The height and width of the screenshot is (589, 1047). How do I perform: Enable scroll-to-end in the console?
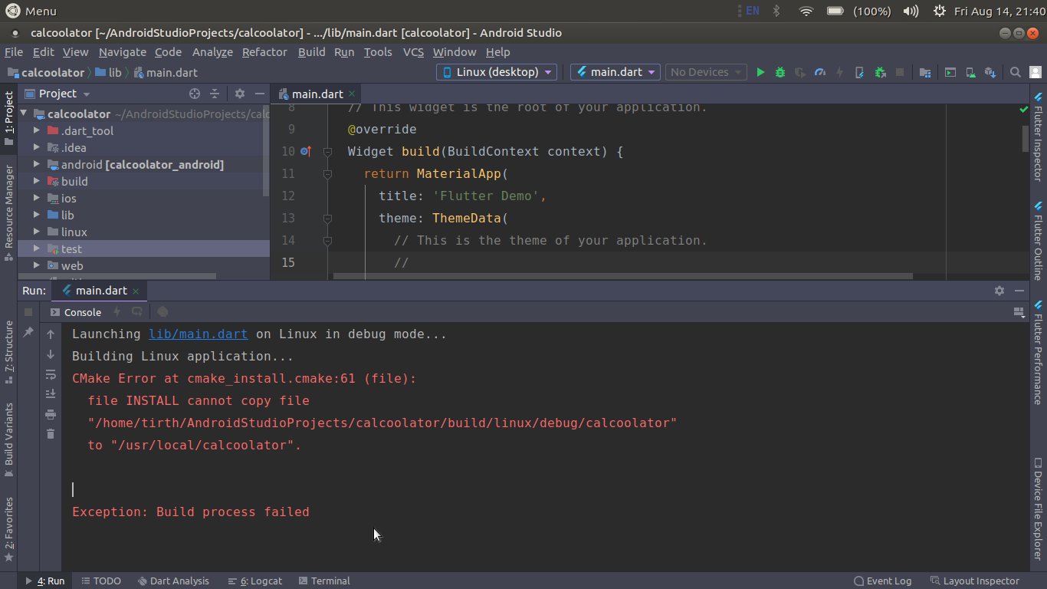(x=51, y=393)
